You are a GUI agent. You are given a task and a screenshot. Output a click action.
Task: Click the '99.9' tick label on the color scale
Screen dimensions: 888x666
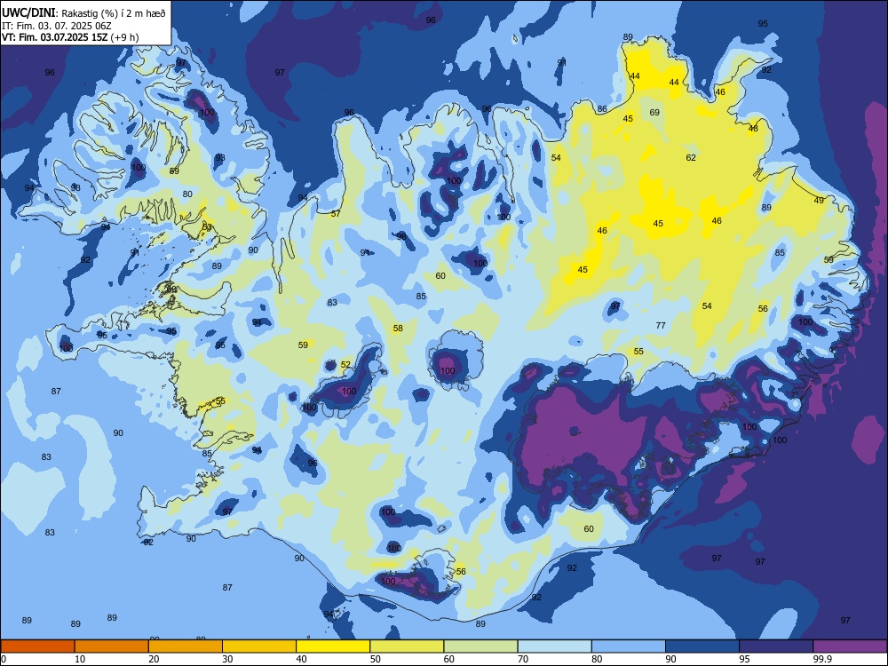pyautogui.click(x=822, y=659)
